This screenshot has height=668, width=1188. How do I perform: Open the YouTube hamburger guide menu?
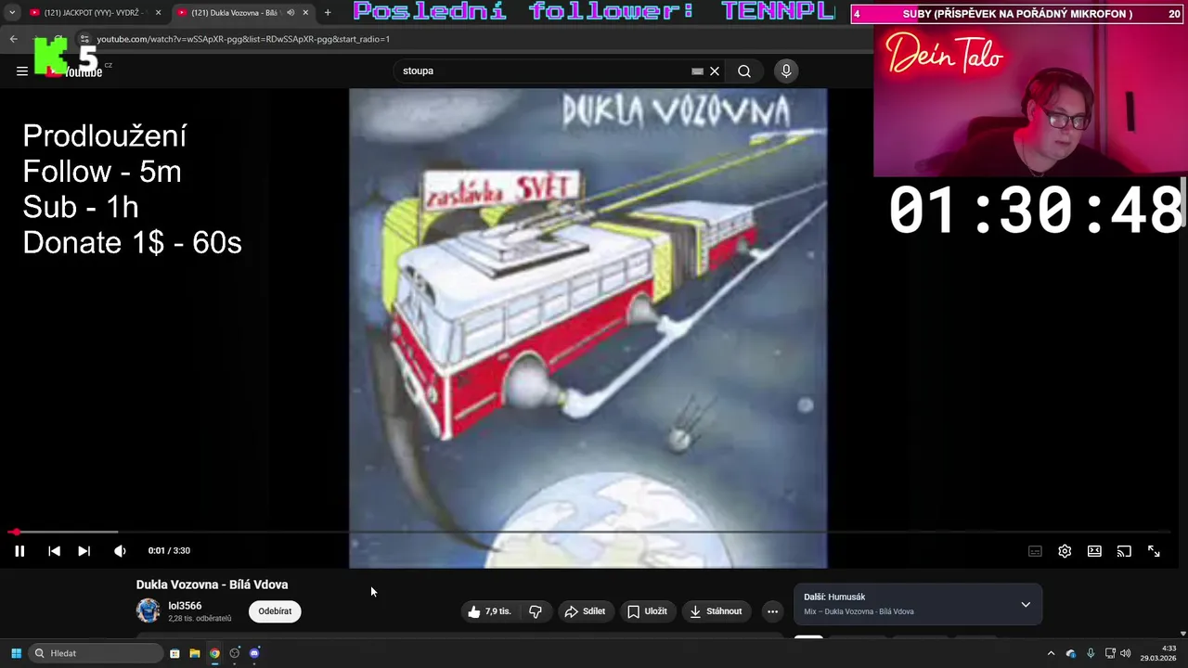tap(22, 71)
